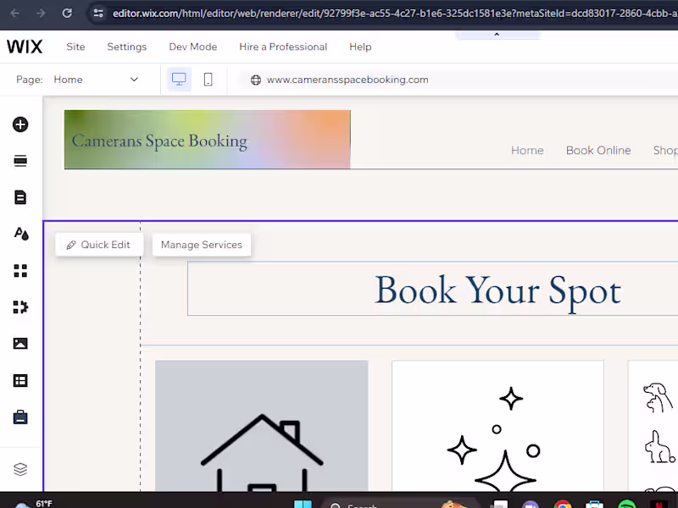Viewport: 678px width, 508px height.
Task: Open the Content Manager panel
Action: point(20,380)
